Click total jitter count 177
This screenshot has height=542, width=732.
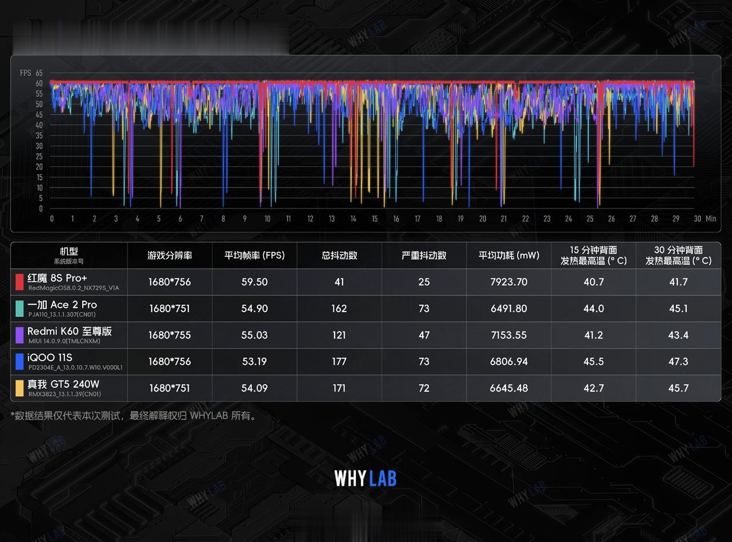[x=339, y=361]
